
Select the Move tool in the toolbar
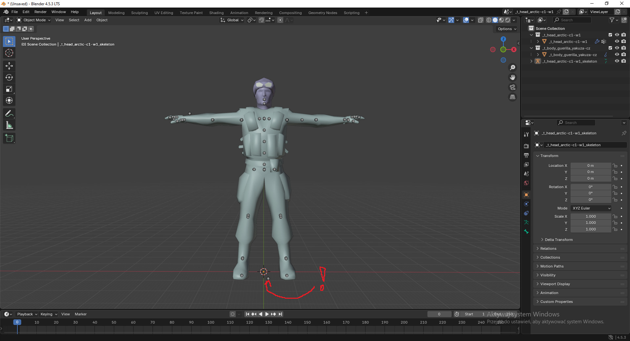(9, 66)
